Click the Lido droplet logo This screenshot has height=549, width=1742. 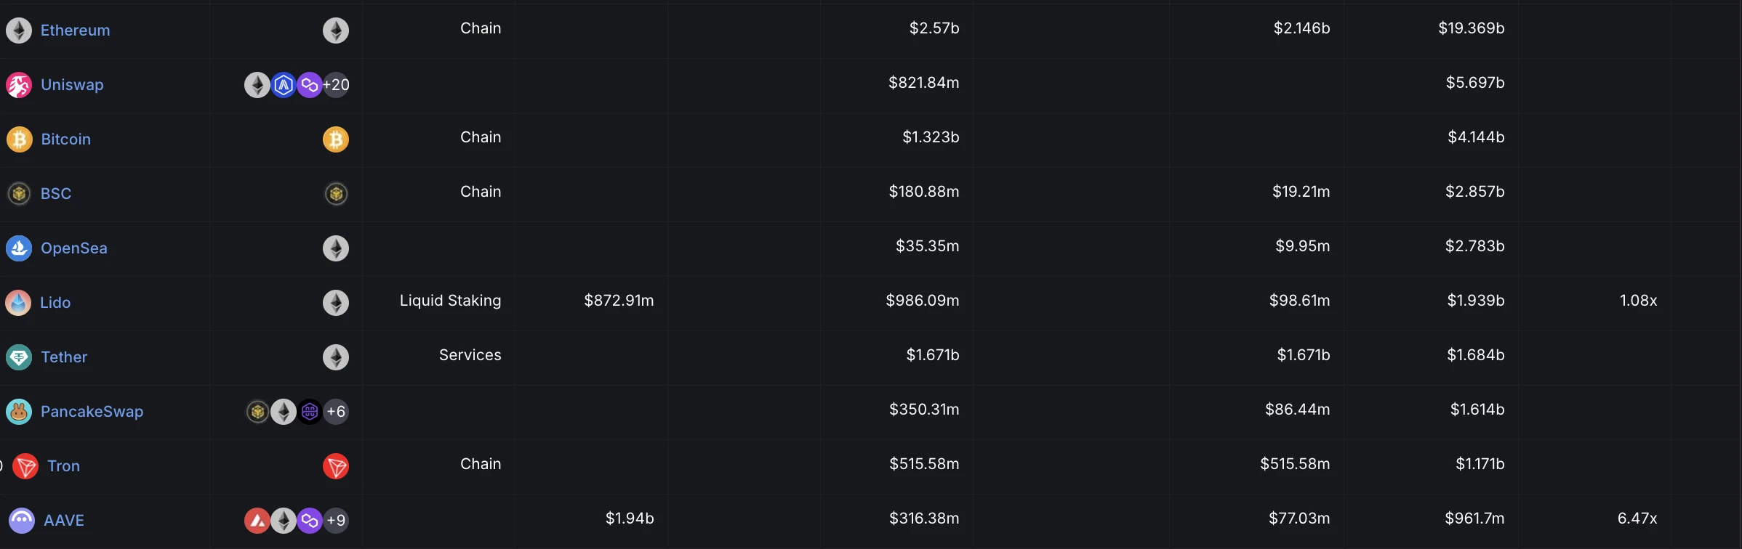click(x=18, y=303)
